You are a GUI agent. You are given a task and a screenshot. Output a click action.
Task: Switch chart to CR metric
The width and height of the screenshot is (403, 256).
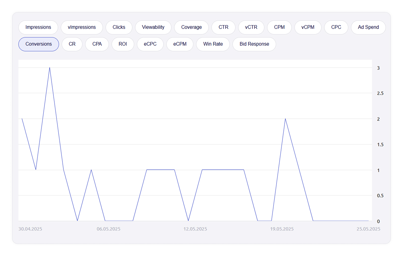72,44
